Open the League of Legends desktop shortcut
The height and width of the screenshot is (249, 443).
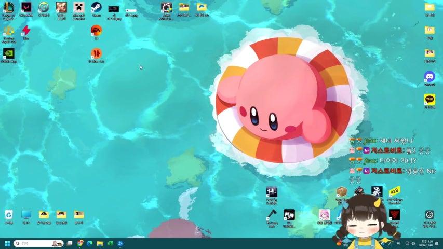click(x=8, y=8)
